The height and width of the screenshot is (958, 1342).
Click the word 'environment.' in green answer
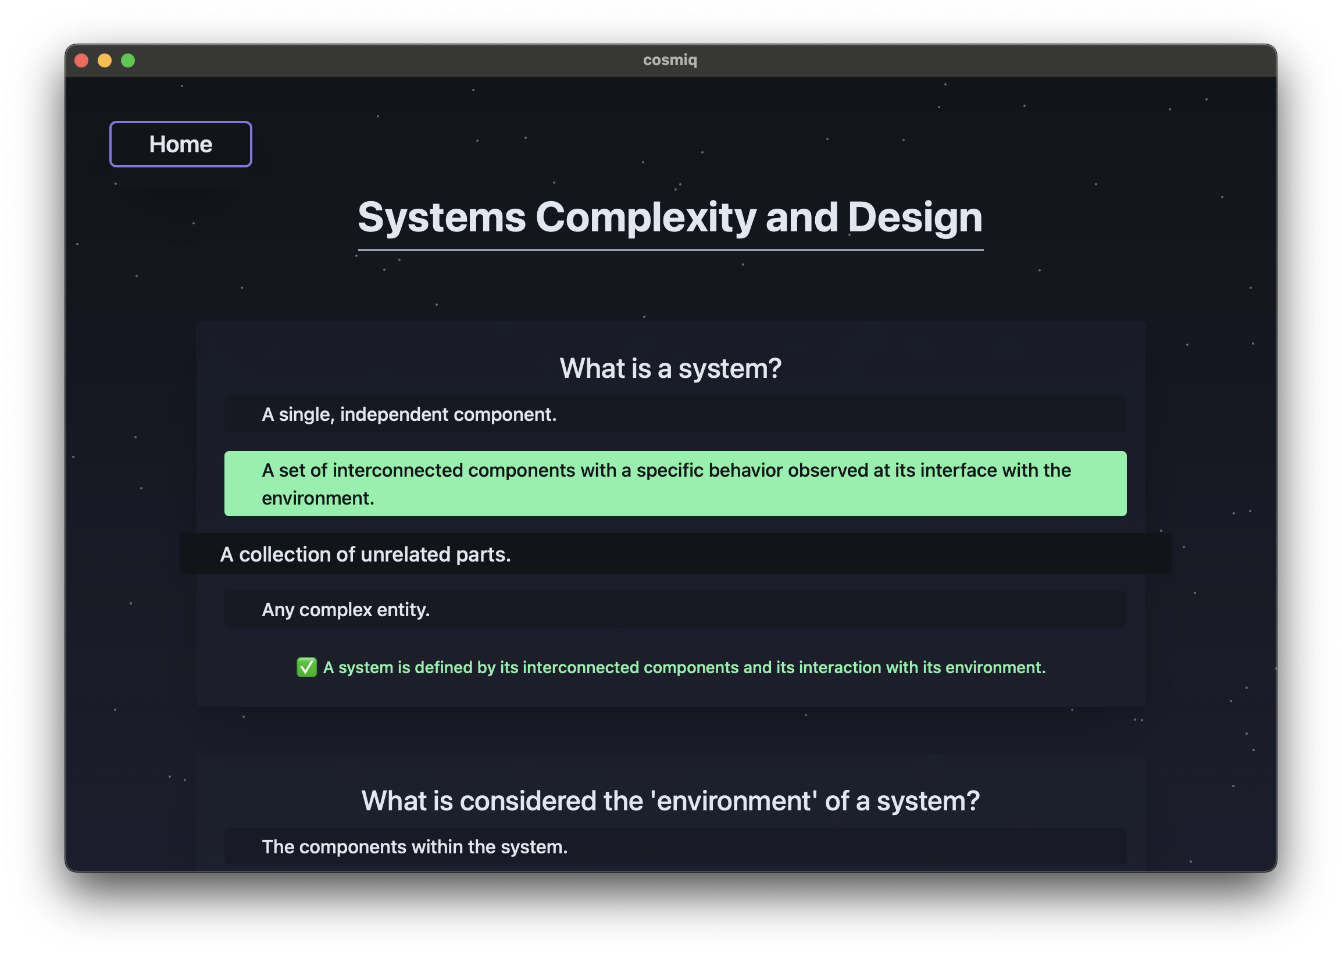pos(318,498)
